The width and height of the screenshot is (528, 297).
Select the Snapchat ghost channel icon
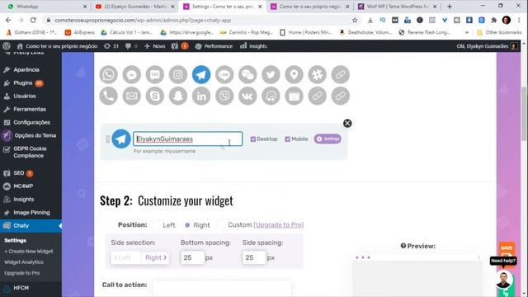pos(178,96)
